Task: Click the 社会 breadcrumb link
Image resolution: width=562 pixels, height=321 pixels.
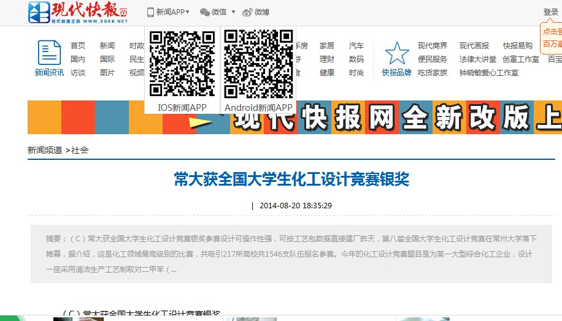Action: click(x=80, y=150)
